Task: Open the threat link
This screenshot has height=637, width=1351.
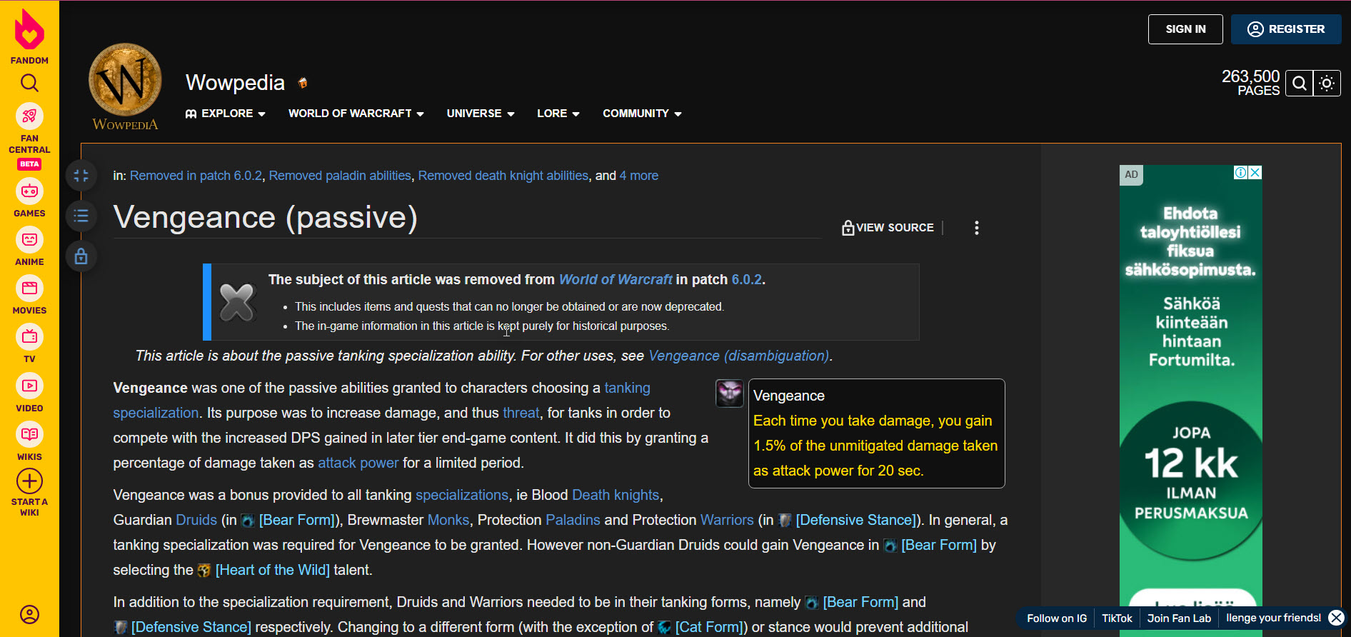Action: coord(521,413)
